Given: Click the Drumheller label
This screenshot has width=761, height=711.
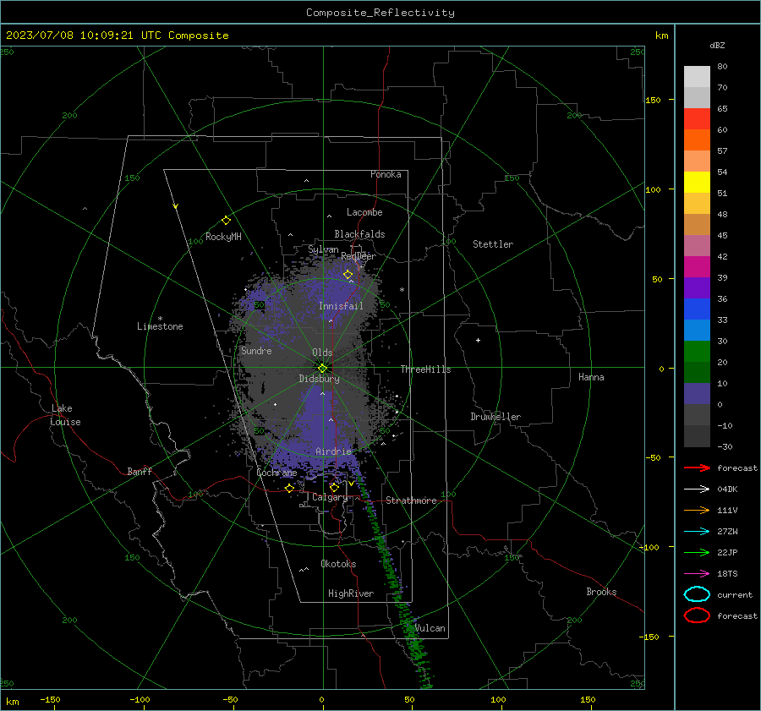Looking at the screenshot, I should coord(495,417).
